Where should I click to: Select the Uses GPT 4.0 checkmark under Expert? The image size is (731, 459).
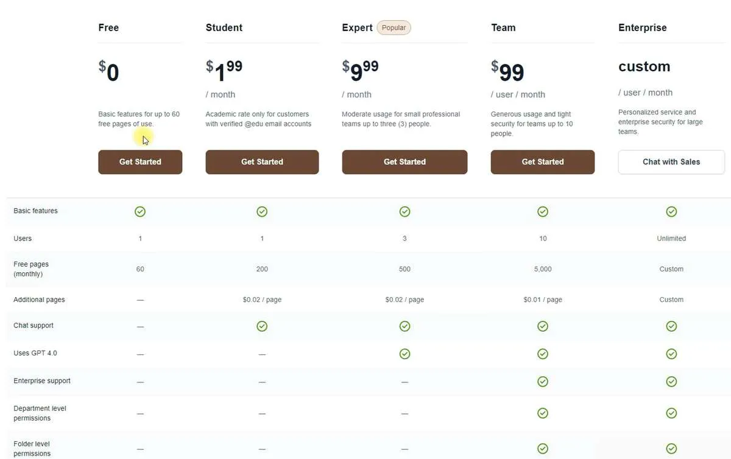click(x=404, y=353)
